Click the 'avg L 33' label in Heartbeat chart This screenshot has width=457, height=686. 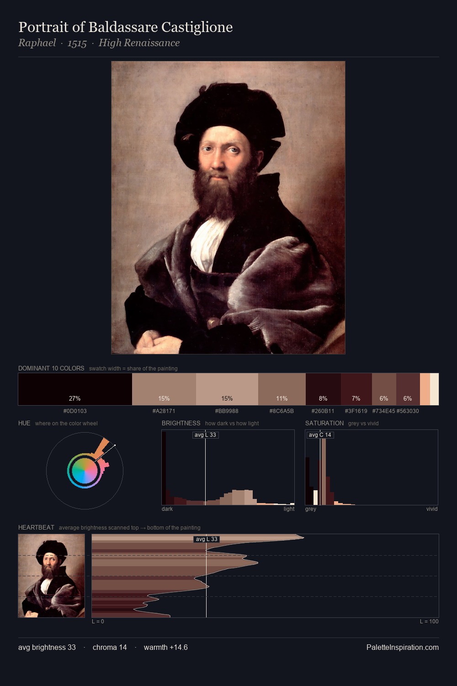point(207,539)
